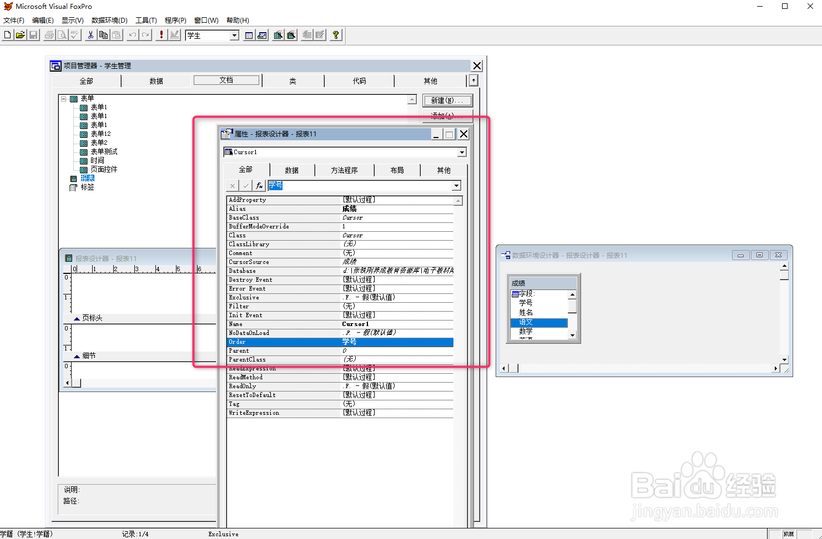Image resolution: width=822 pixels, height=539 pixels.
Task: Open the 数据 tab in Properties window
Action: coord(292,170)
